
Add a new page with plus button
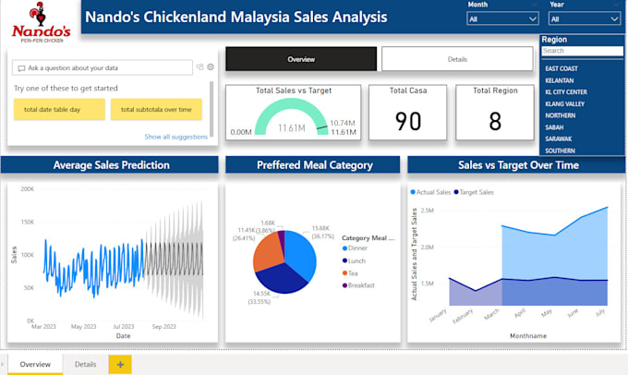coord(120,365)
